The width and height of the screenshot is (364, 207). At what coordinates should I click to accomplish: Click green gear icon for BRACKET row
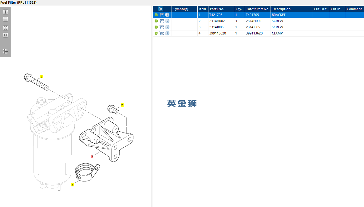tap(156, 15)
